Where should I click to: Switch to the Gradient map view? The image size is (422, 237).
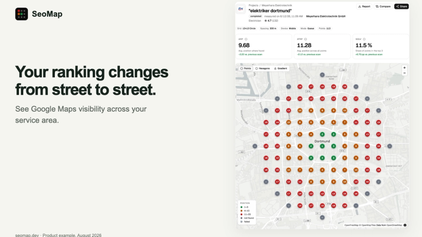click(281, 69)
